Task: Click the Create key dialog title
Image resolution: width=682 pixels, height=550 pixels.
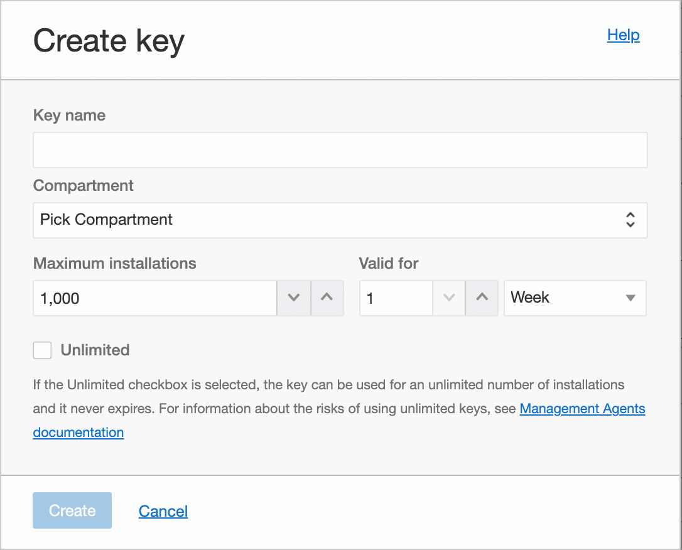Action: pyautogui.click(x=108, y=40)
